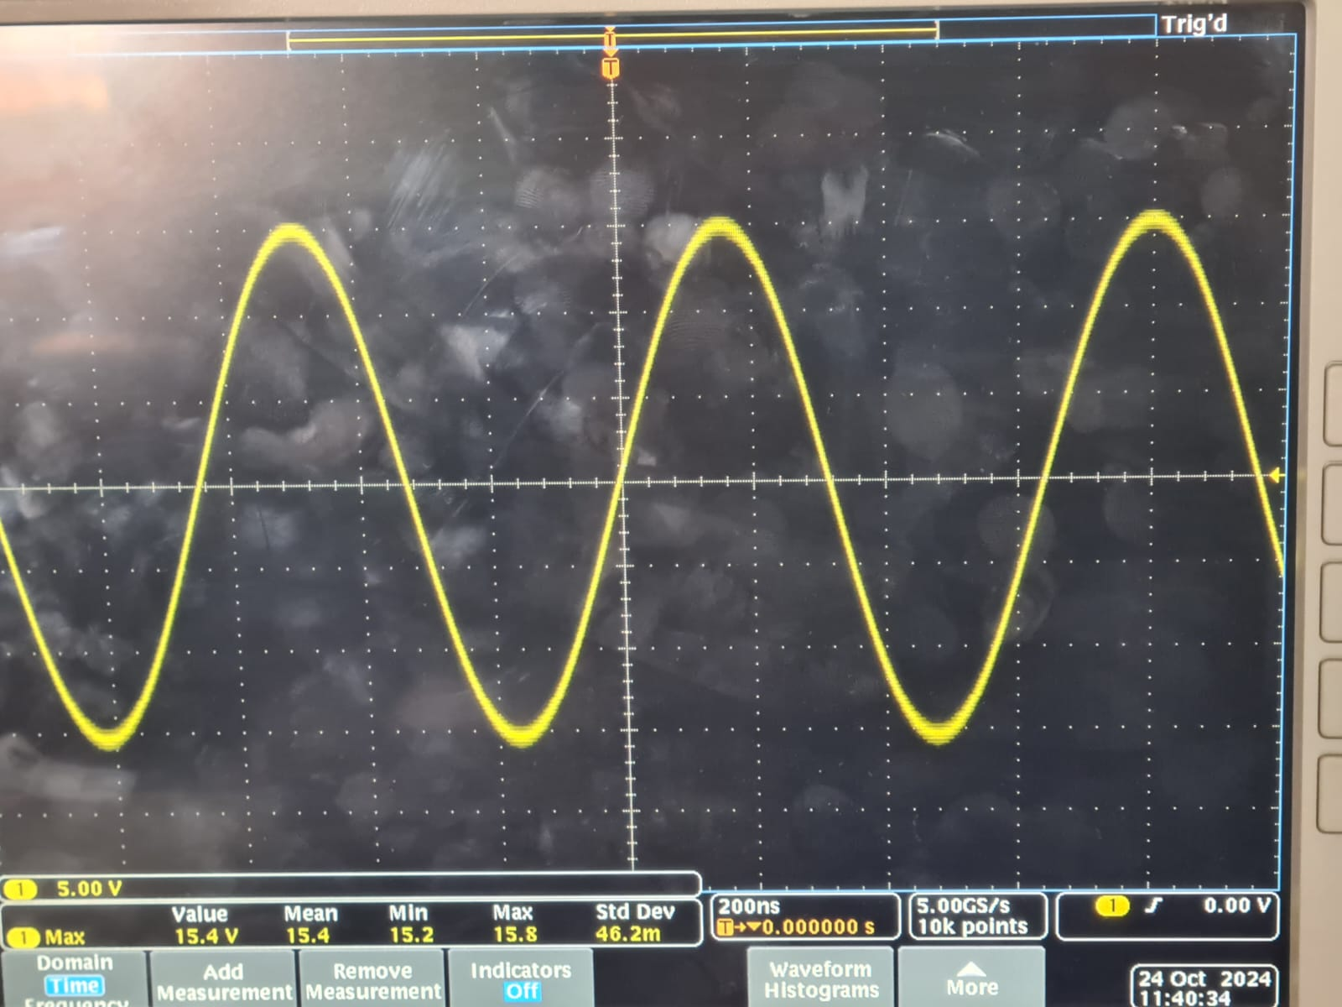Click the Trig'd trigger status indicator
This screenshot has height=1007, width=1342.
[1193, 23]
